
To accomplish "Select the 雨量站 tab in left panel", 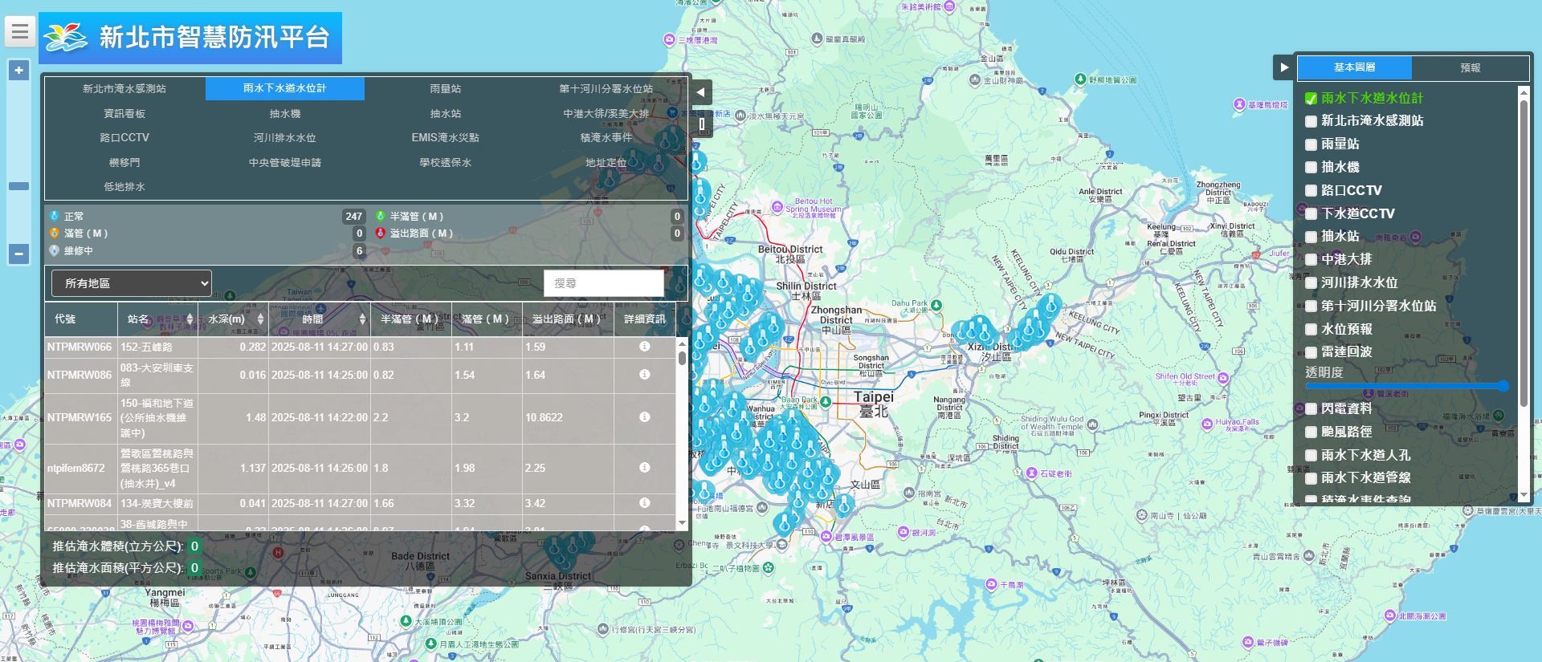I will (x=445, y=89).
